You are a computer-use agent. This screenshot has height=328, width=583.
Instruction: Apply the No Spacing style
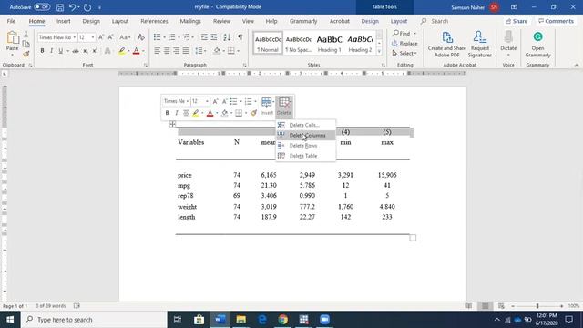298,43
